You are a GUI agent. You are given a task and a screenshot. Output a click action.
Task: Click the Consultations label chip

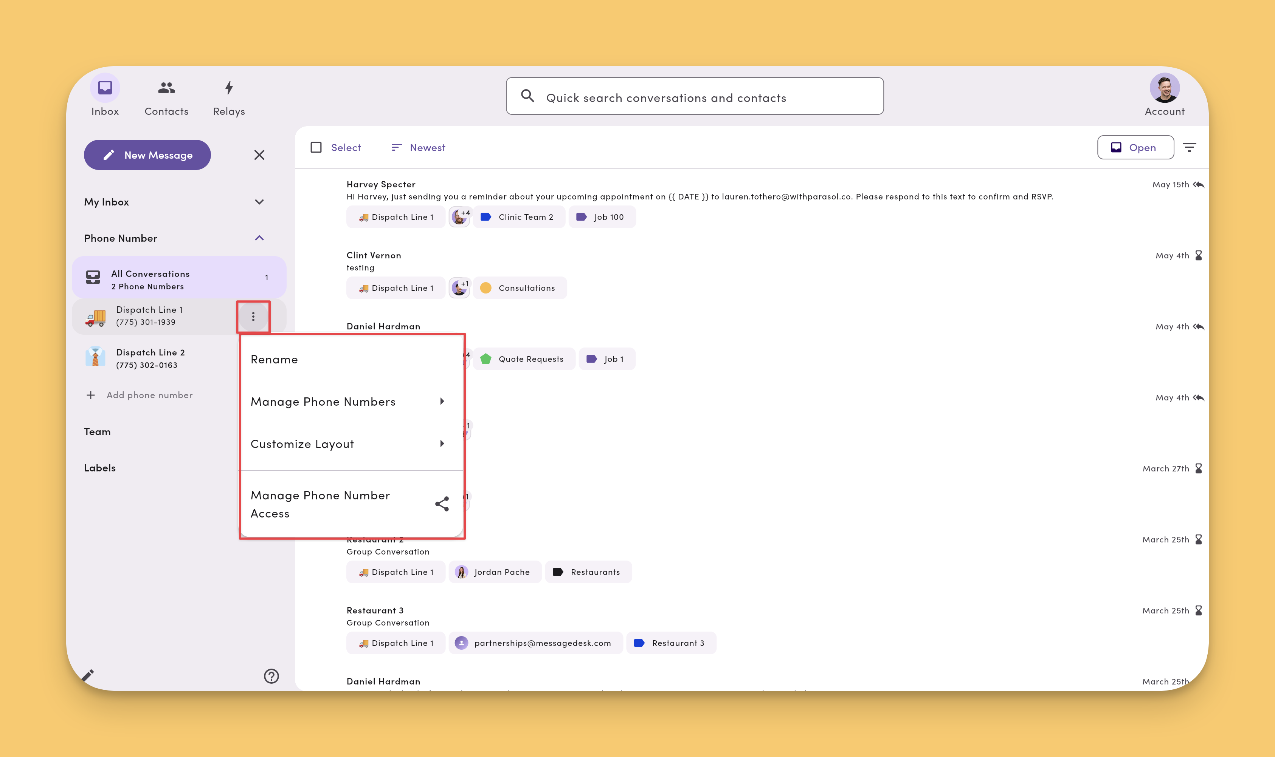point(520,288)
